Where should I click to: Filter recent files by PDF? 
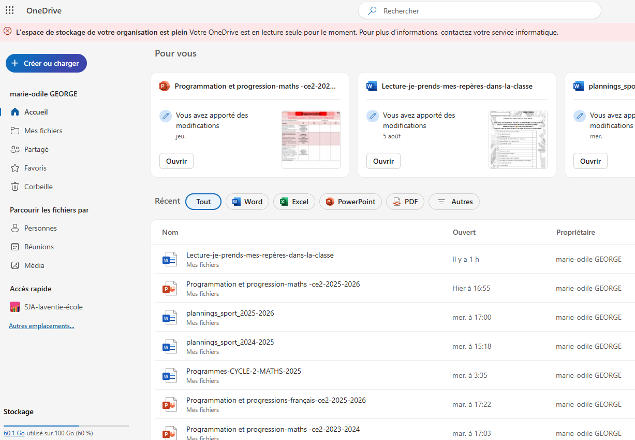click(405, 202)
